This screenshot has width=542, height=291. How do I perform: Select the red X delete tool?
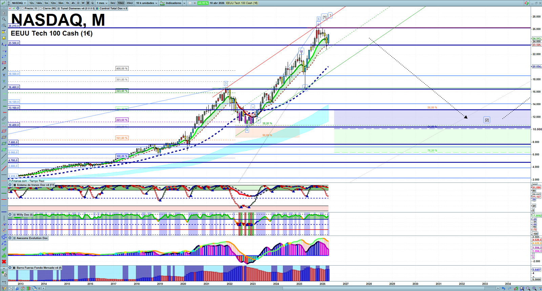tap(4, 262)
